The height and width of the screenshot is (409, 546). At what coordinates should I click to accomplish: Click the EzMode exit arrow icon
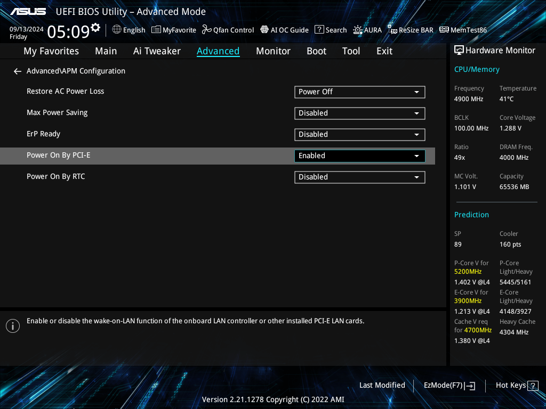470,386
